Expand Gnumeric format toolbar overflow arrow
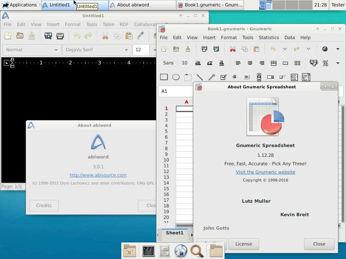The height and width of the screenshot is (259, 346). tap(338, 63)
